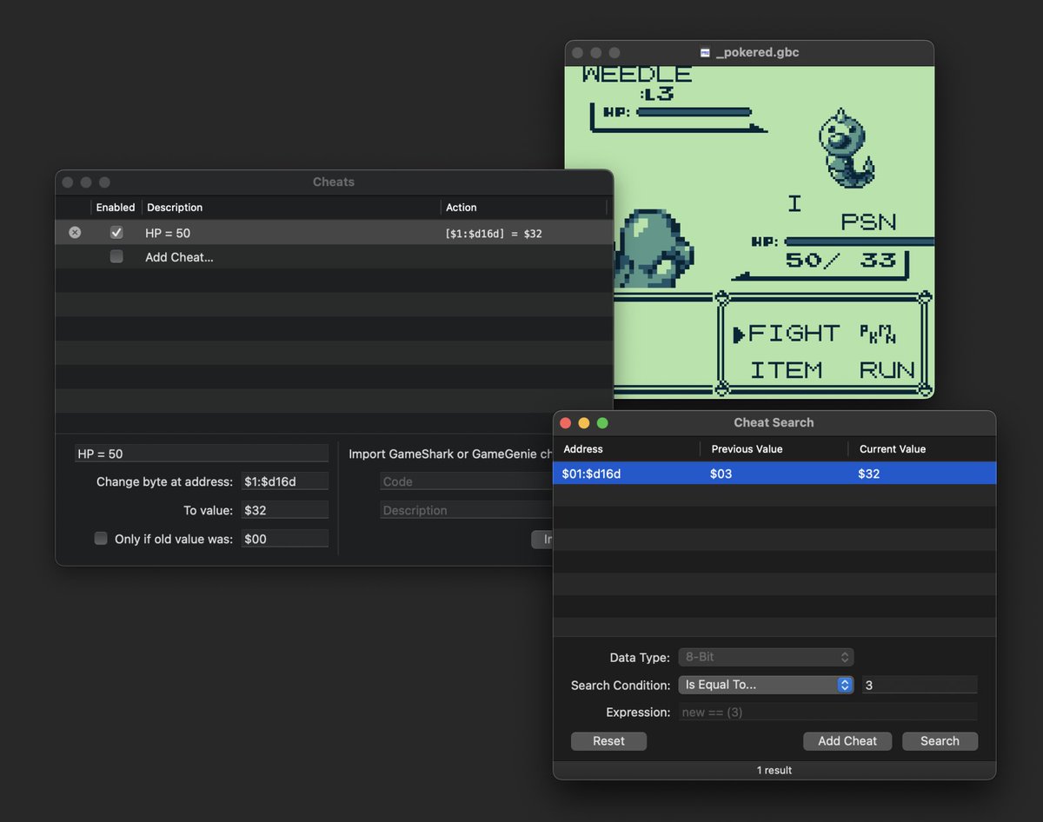Click the import Description input field
Viewport: 1043px width, 822px height.
coord(467,510)
